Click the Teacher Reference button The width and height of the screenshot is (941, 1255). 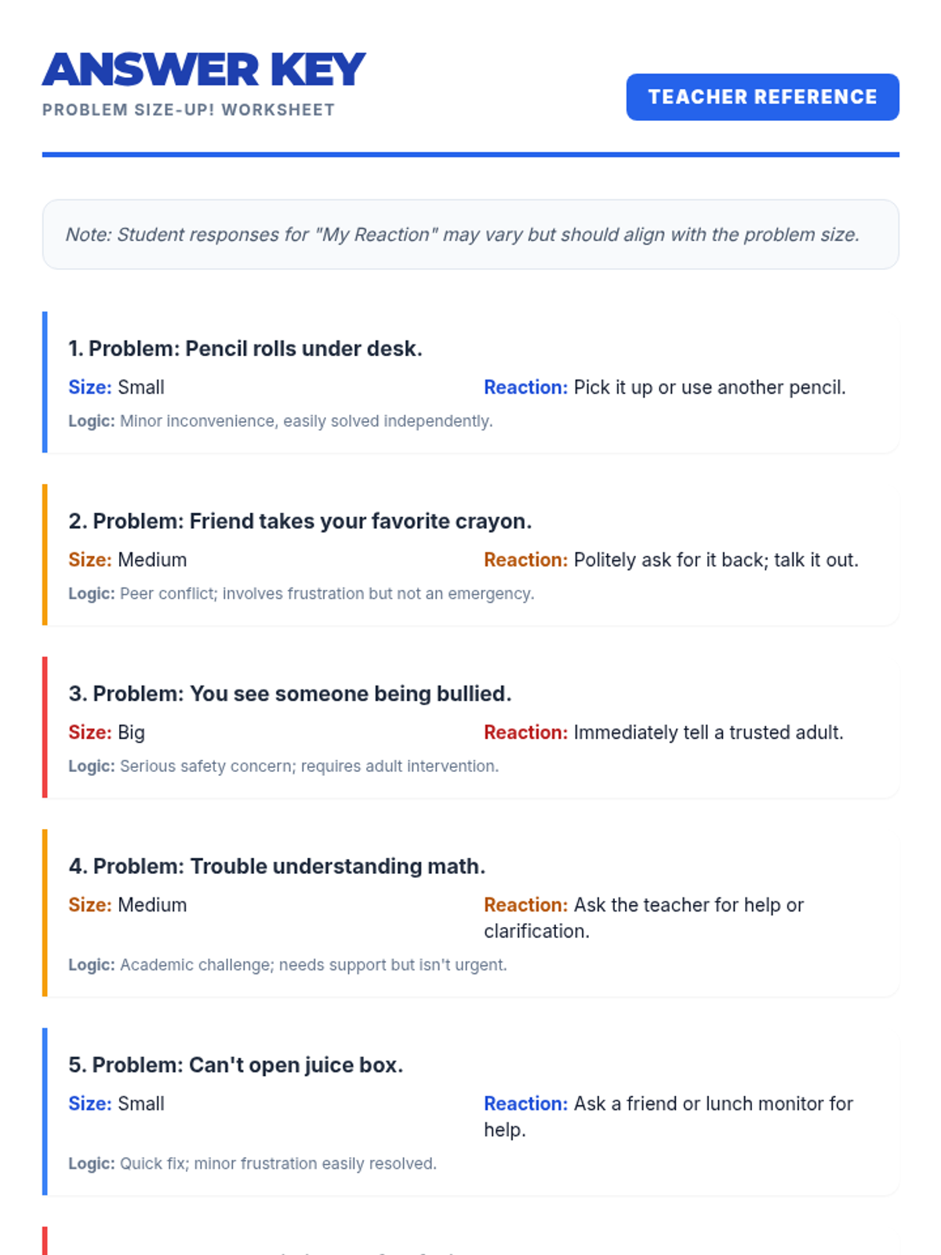pos(761,97)
